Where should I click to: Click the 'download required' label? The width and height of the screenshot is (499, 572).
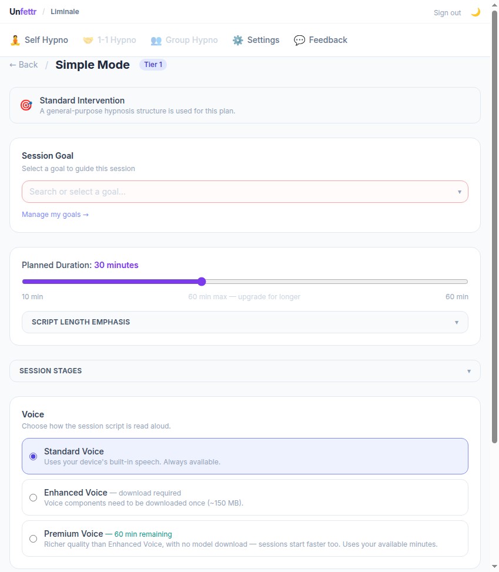point(149,493)
